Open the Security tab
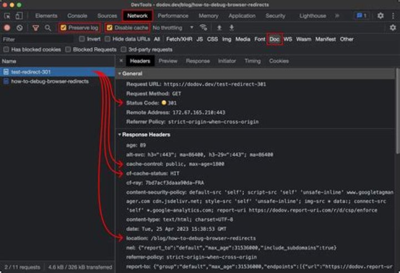Viewport: 400px width, 273px height. [276, 16]
